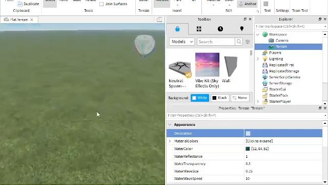The image size is (328, 185).
Task: Click the WaterTransparency value field
Action: pos(283,163)
